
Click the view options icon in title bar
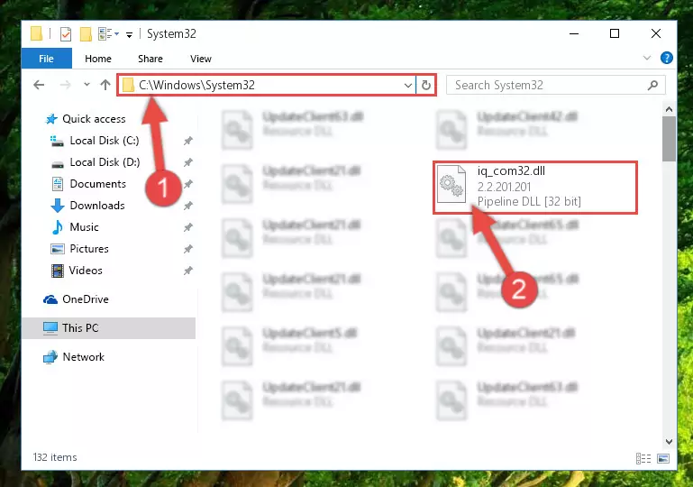pyautogui.click(x=105, y=33)
